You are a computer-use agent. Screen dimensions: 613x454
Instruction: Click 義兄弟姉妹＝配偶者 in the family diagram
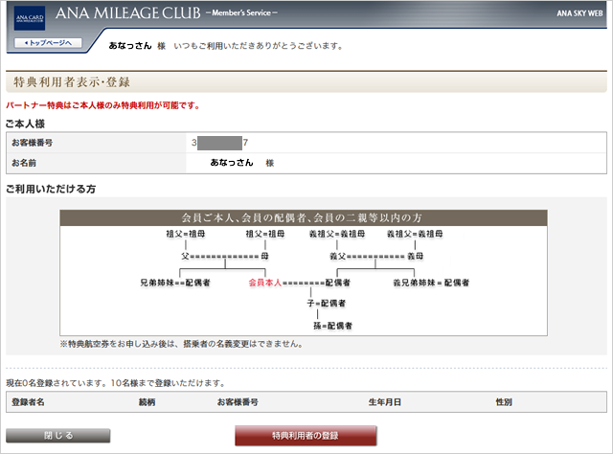pyautogui.click(x=431, y=283)
